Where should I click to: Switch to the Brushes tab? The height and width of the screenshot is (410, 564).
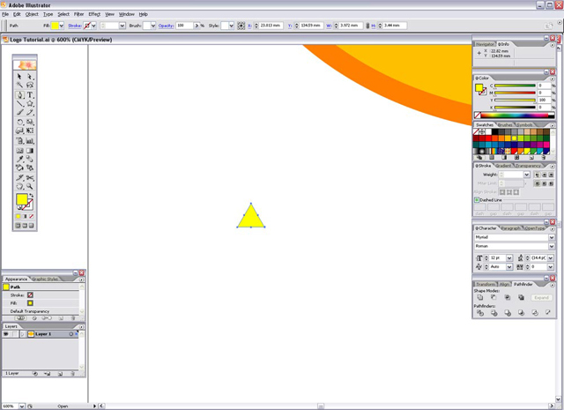505,125
